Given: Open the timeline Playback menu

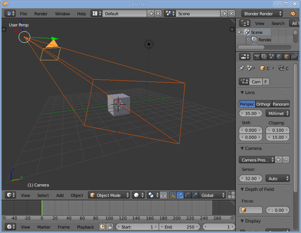Looking at the screenshot, I should (85, 227).
